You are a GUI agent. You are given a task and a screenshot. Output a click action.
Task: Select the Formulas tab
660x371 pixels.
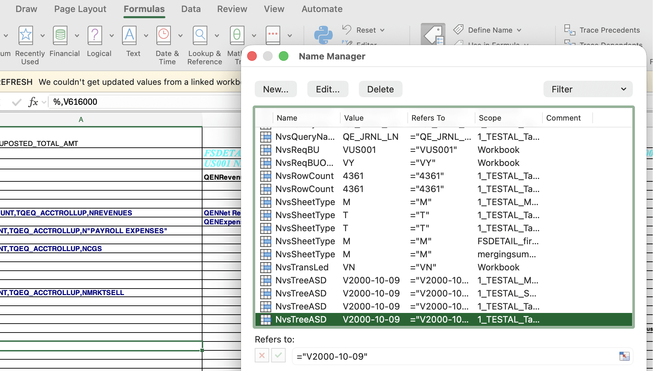[x=144, y=9]
